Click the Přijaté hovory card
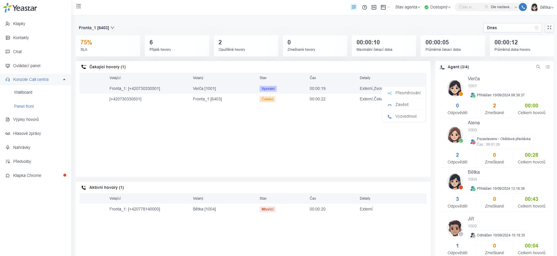 pyautogui.click(x=177, y=46)
